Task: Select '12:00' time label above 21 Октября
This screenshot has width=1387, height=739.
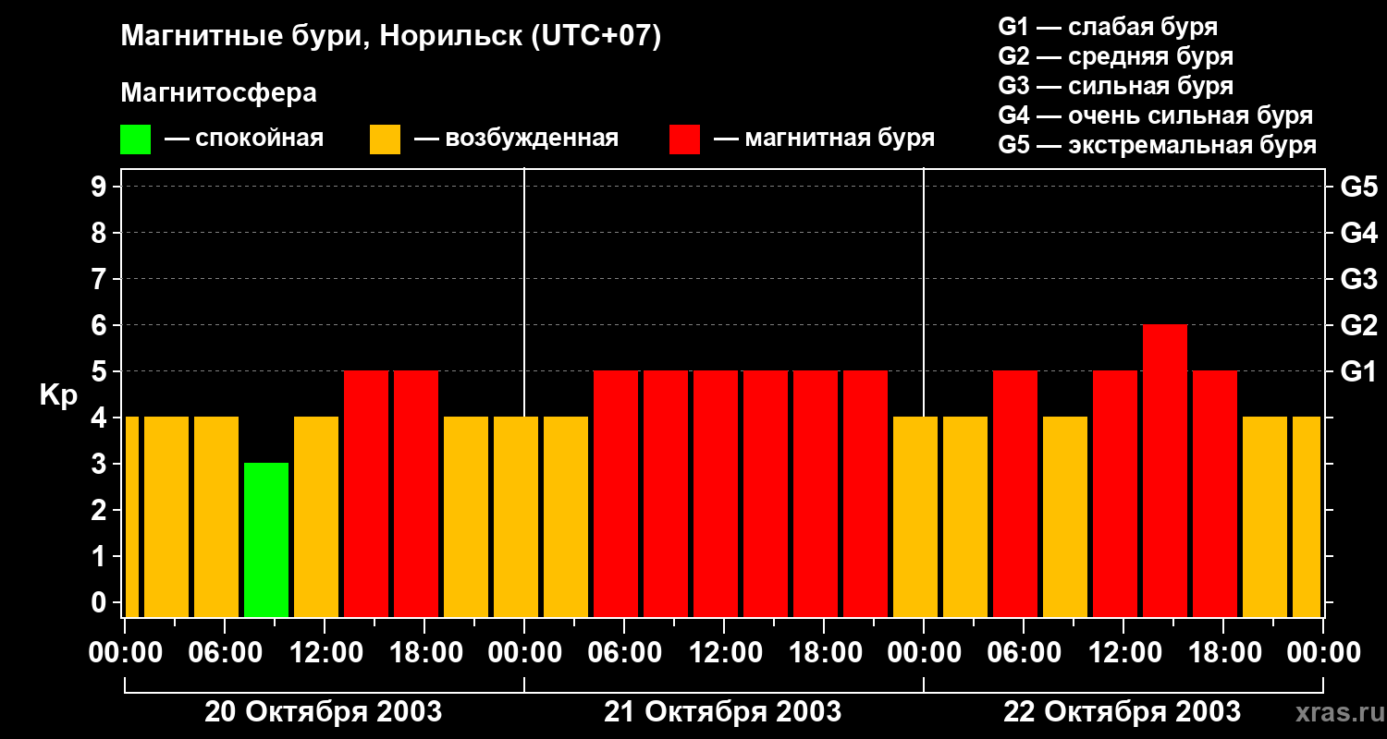Action: point(724,652)
